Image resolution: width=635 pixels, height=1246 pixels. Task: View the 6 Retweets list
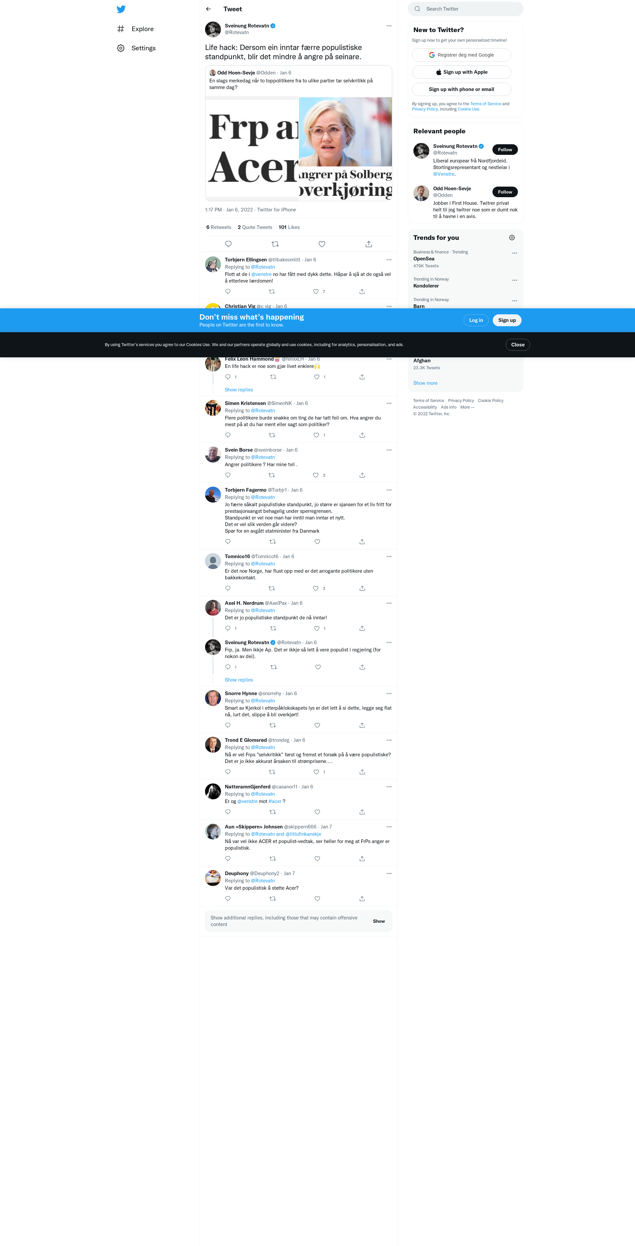(219, 227)
